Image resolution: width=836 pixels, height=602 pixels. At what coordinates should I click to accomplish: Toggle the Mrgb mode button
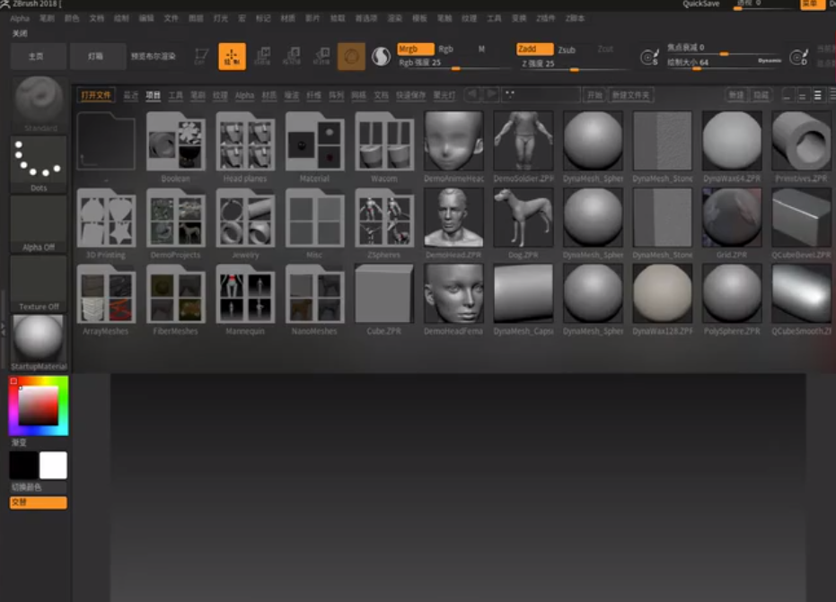(x=416, y=49)
